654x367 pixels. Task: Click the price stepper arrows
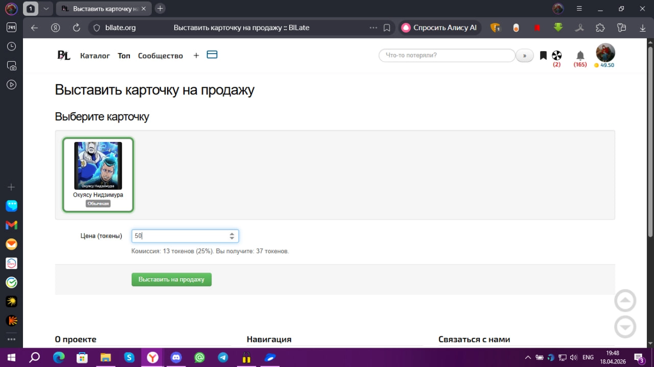pos(232,236)
